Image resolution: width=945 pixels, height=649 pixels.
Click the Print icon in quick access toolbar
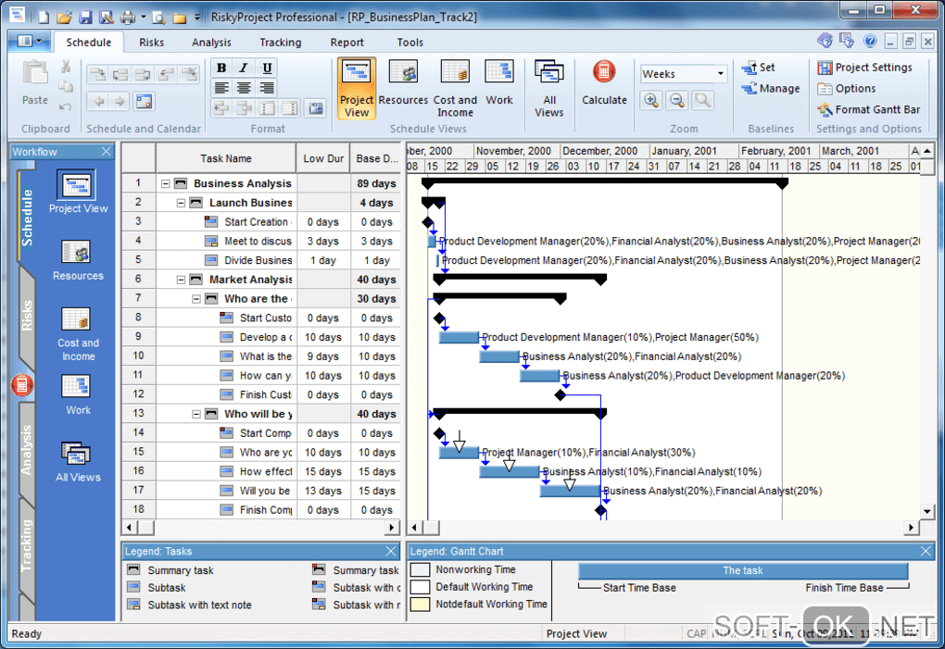tap(127, 17)
